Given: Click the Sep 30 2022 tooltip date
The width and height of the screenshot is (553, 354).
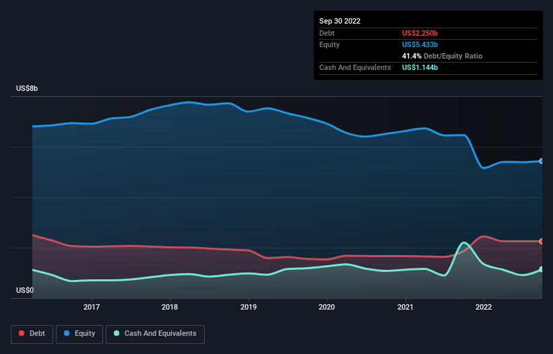Looking at the screenshot, I should 339,21.
